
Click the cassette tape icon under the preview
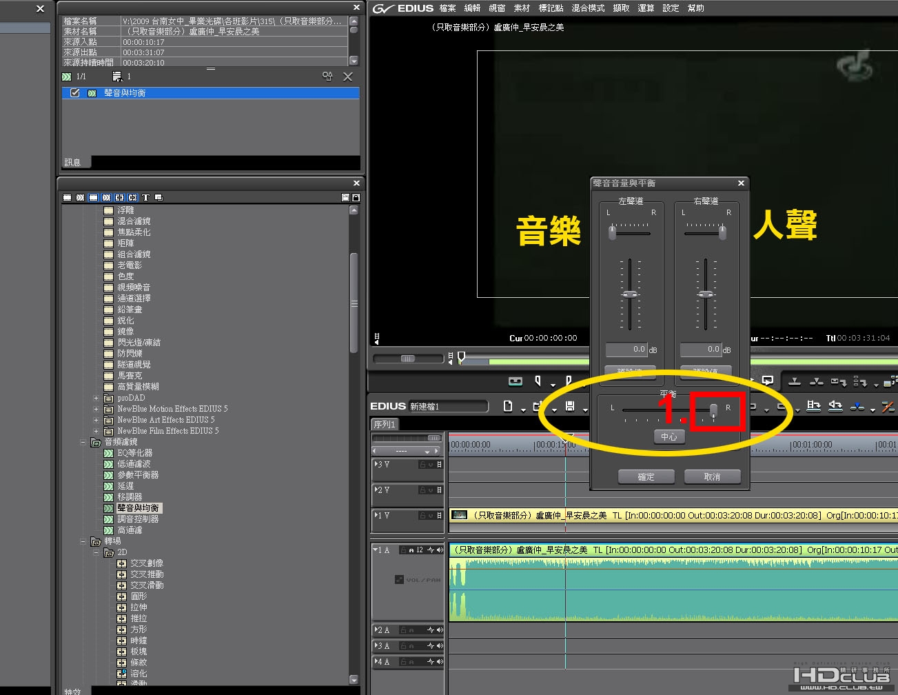coord(516,381)
